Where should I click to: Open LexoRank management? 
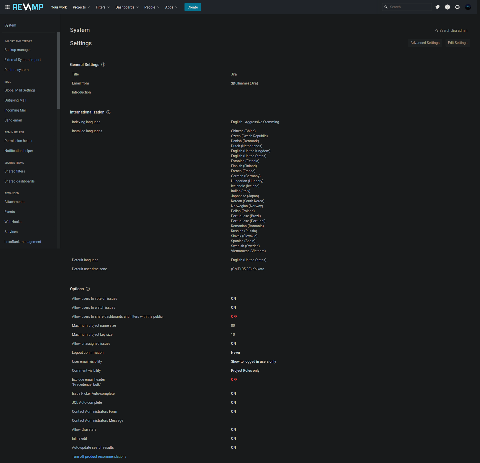click(x=23, y=242)
